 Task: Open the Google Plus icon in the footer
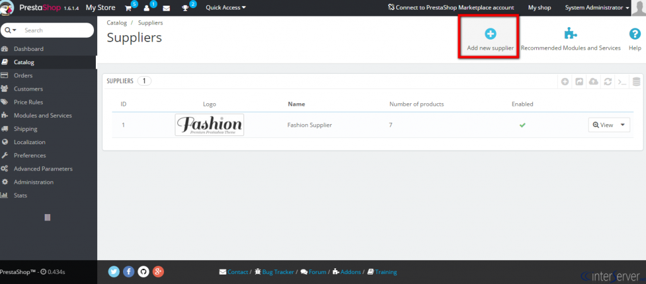tap(158, 271)
